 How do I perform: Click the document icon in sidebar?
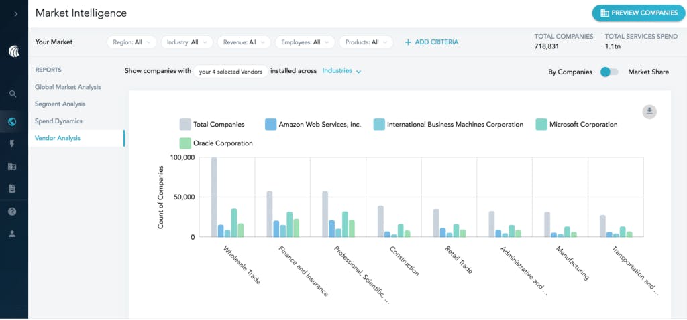(13, 189)
